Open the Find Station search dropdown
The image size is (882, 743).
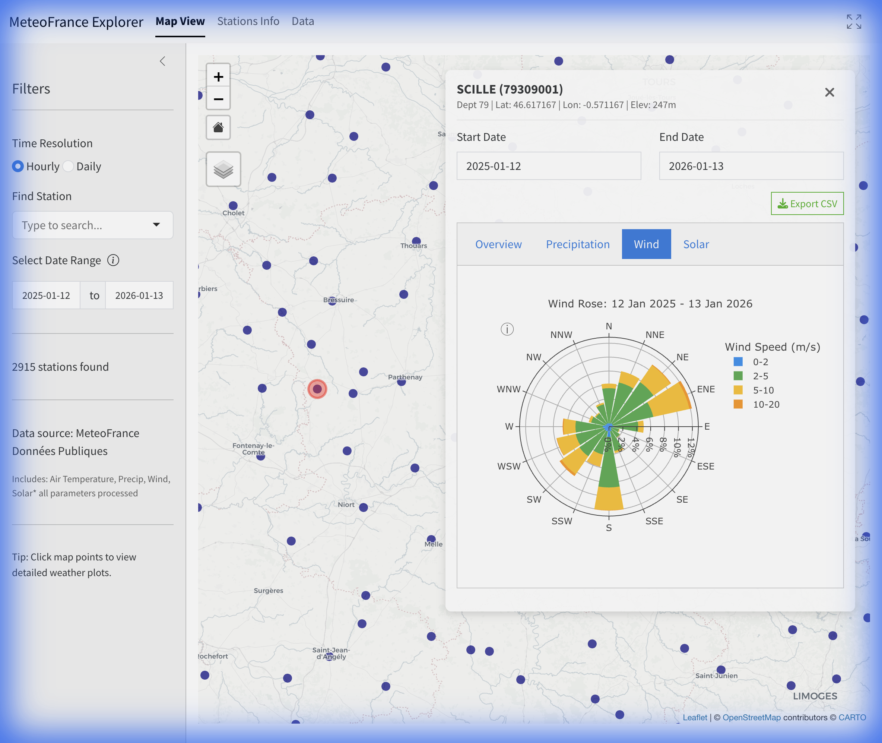(92, 225)
